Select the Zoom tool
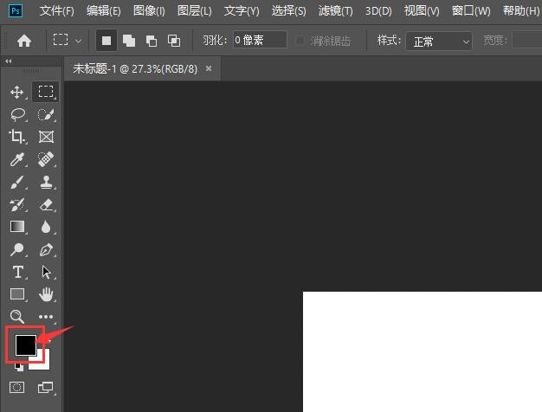Image resolution: width=542 pixels, height=412 pixels. tap(16, 316)
